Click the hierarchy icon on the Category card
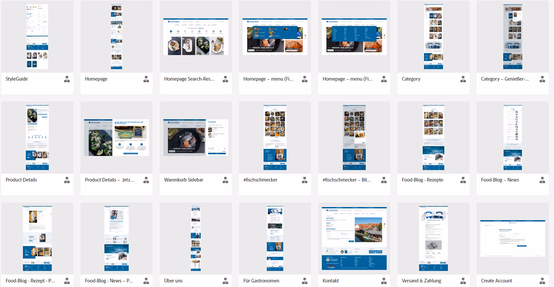 tap(463, 79)
